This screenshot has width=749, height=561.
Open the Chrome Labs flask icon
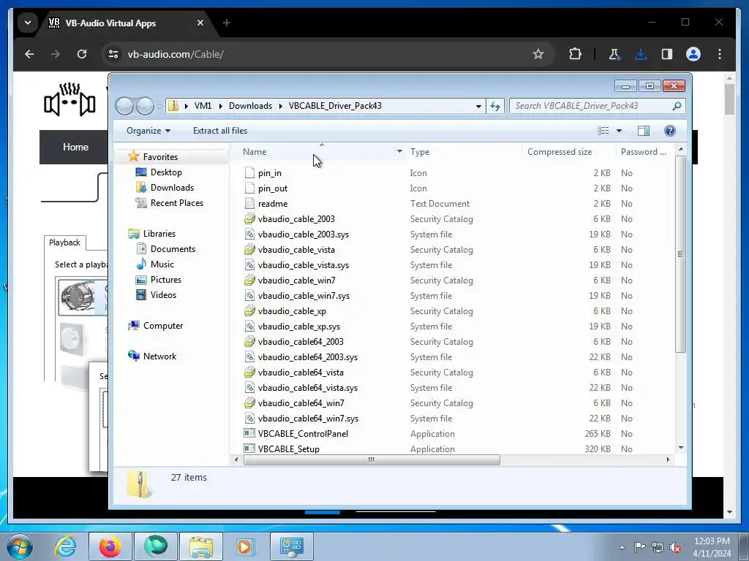(x=614, y=54)
